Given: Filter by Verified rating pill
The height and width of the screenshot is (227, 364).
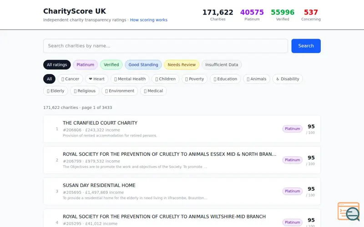Looking at the screenshot, I should 111,64.
